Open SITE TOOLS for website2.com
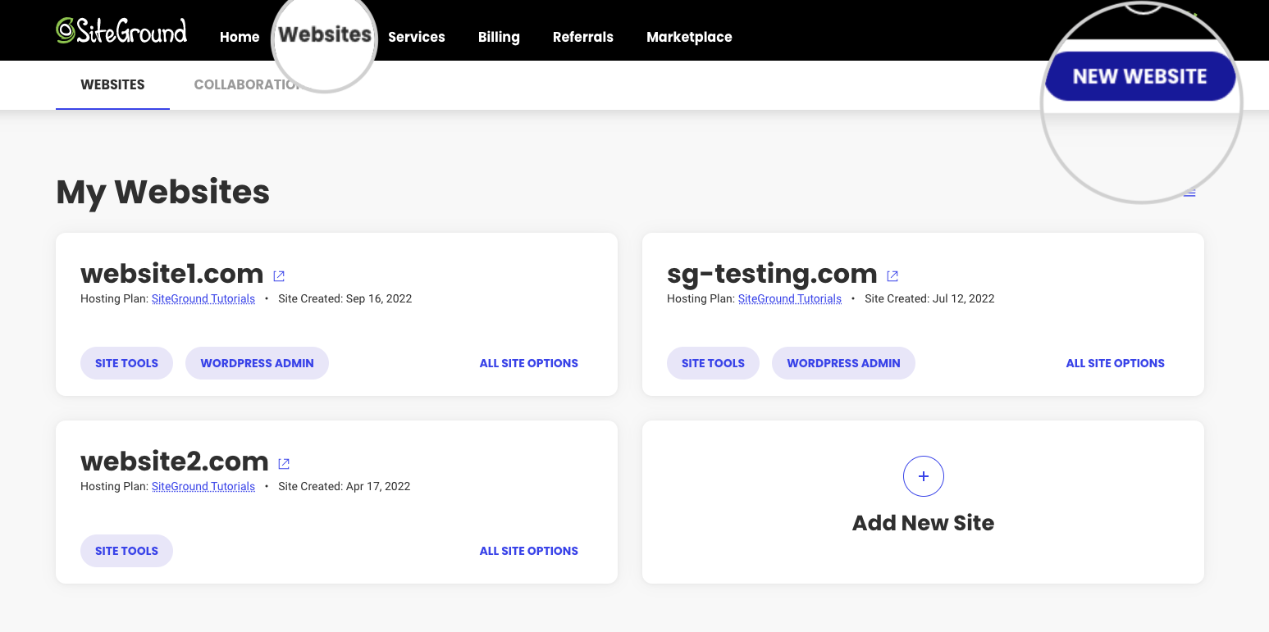The height and width of the screenshot is (632, 1269). click(126, 551)
